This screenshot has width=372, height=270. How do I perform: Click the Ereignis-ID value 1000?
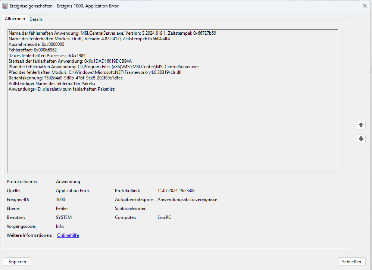click(60, 200)
